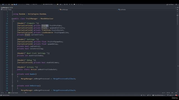179x100 pixels.
Task: Click the Live Share button
Action: coord(170,4)
